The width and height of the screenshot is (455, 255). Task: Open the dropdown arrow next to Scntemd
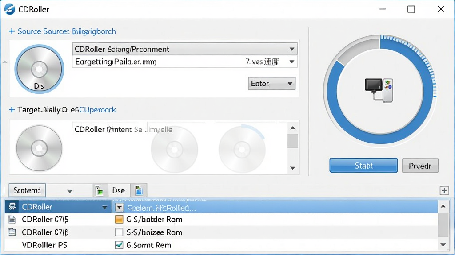point(70,191)
